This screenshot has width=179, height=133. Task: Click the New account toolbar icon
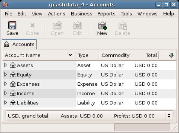click(x=102, y=26)
